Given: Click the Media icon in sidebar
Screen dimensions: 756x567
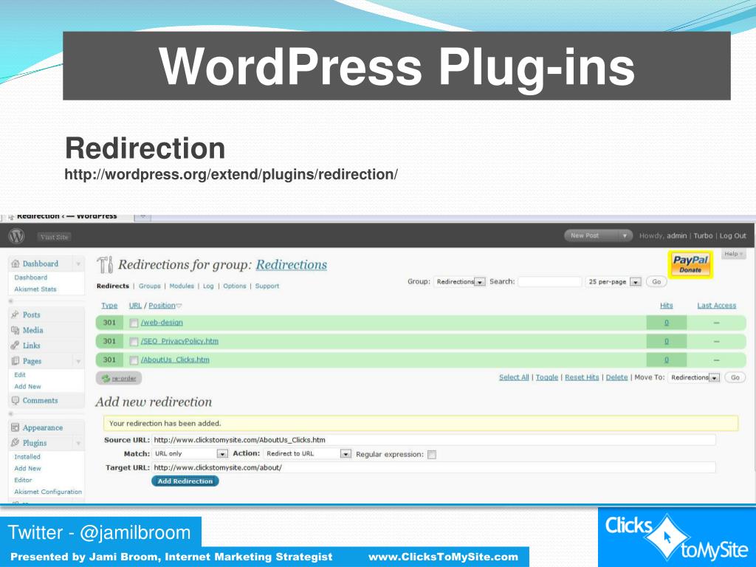Looking at the screenshot, I should tap(15, 330).
